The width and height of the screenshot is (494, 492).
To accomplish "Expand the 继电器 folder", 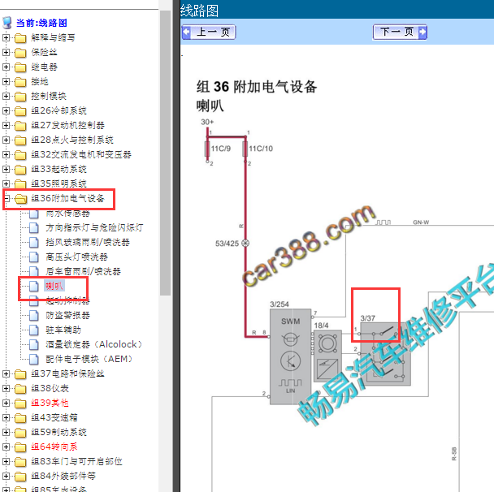I will (x=6, y=67).
